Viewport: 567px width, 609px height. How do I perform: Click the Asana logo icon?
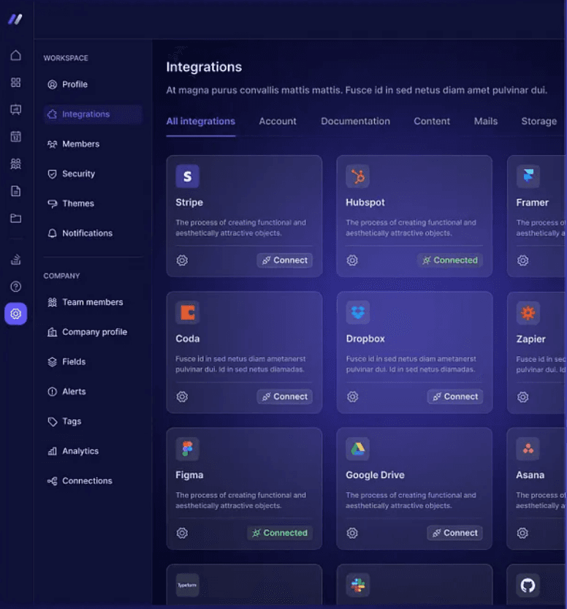point(528,449)
